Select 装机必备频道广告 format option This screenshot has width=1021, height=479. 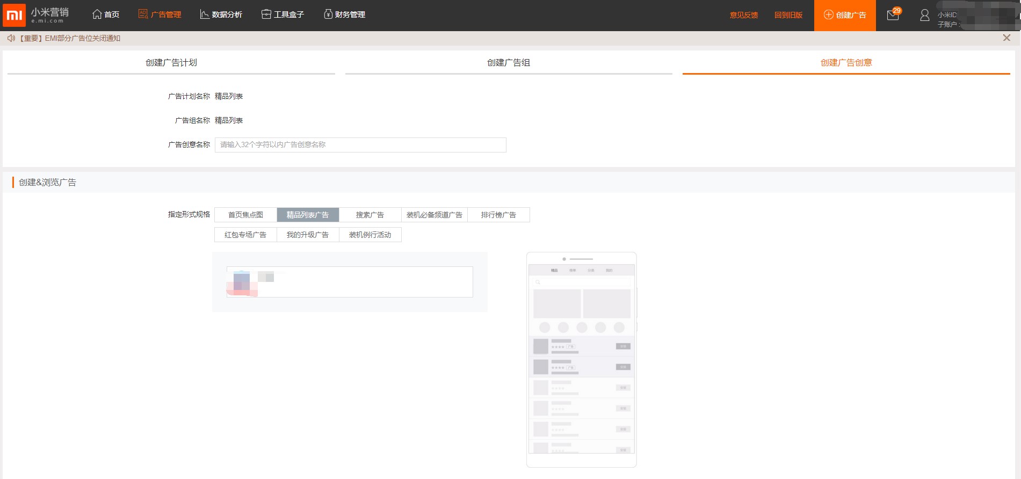(x=435, y=215)
